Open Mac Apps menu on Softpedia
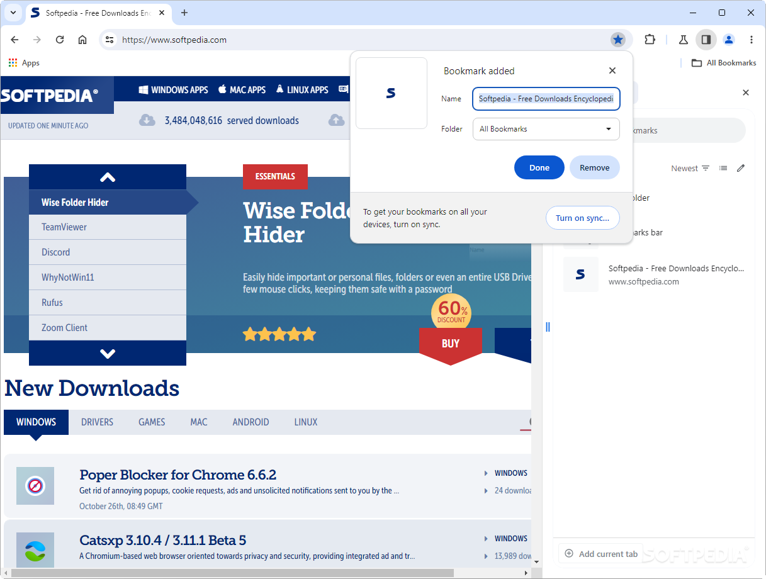Screen dimensions: 766x579 pyautogui.click(x=242, y=89)
